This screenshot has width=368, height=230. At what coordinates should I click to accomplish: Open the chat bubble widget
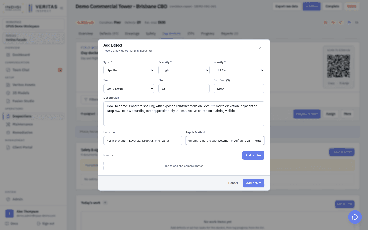pyautogui.click(x=355, y=217)
